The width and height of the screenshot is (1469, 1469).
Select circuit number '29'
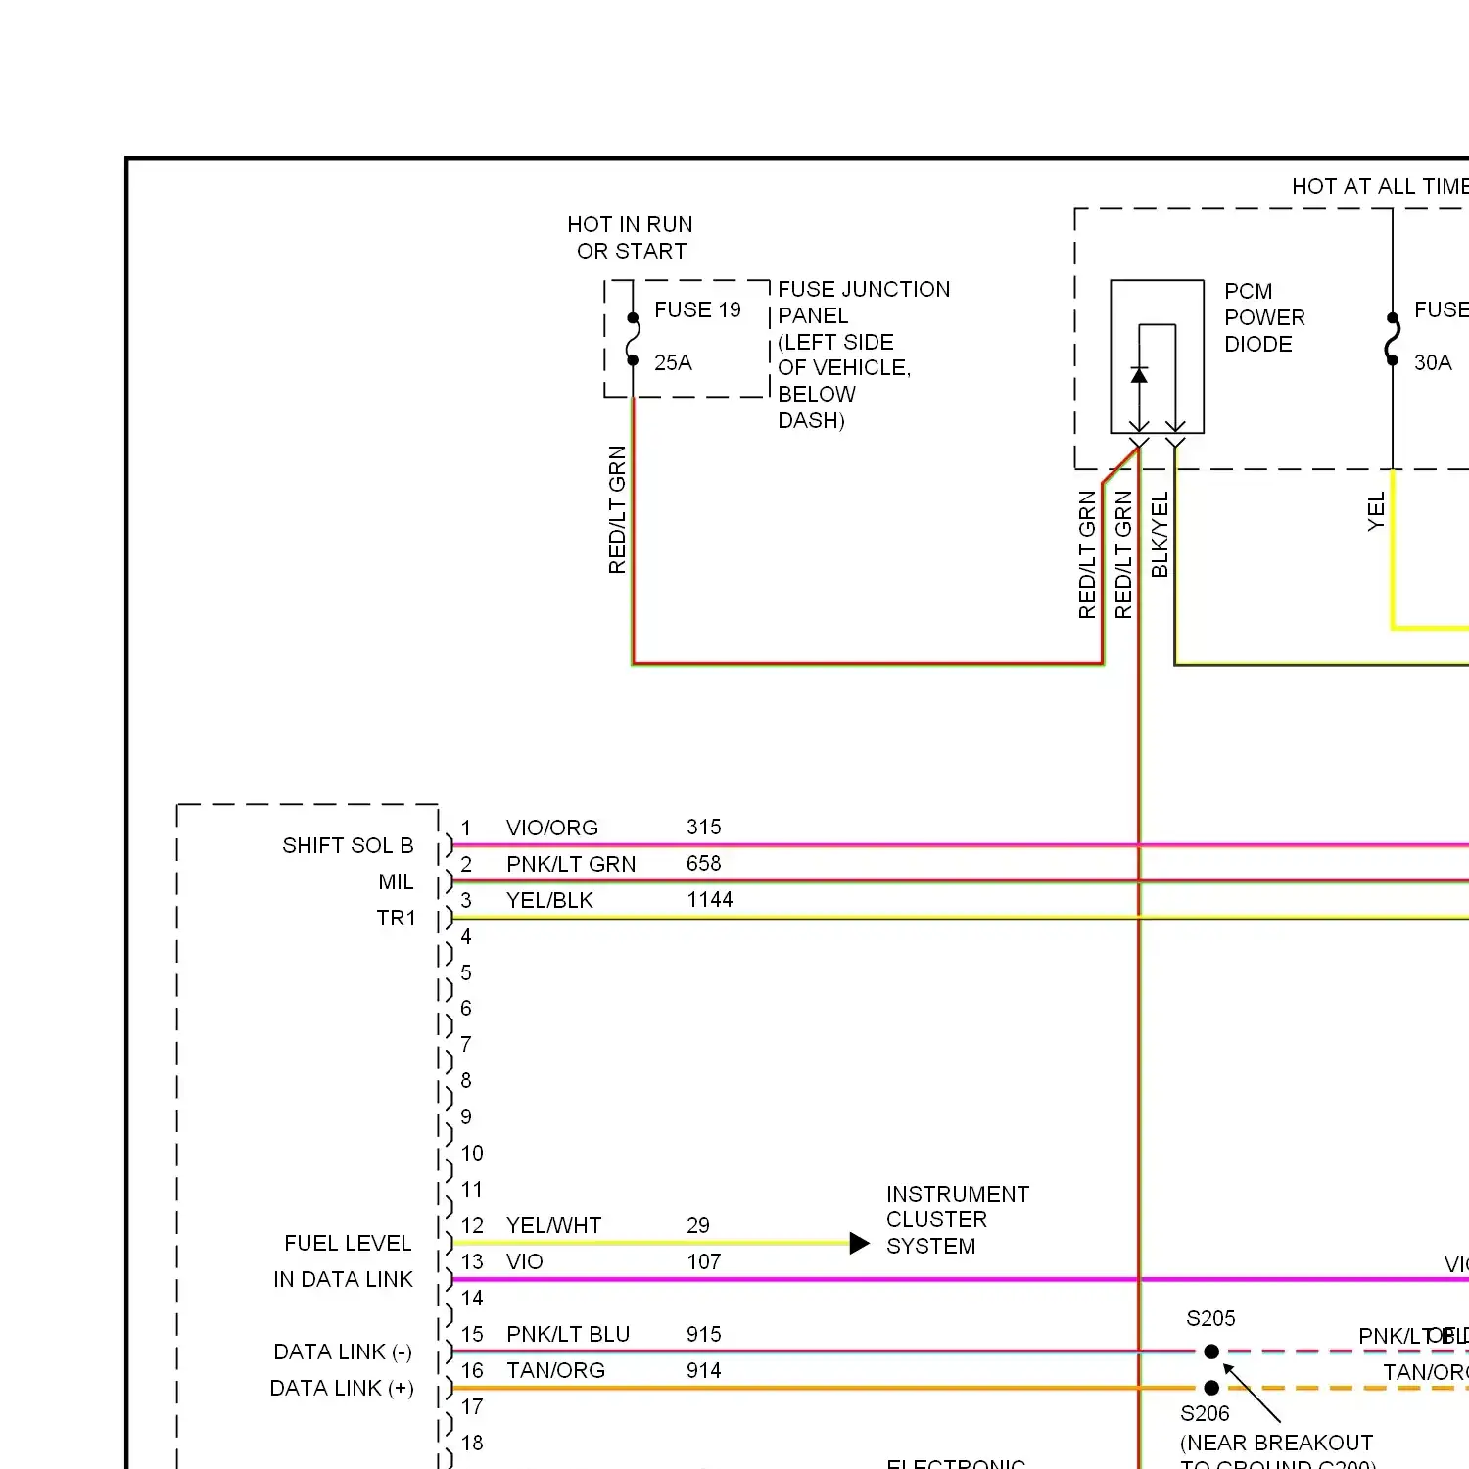(x=698, y=1225)
